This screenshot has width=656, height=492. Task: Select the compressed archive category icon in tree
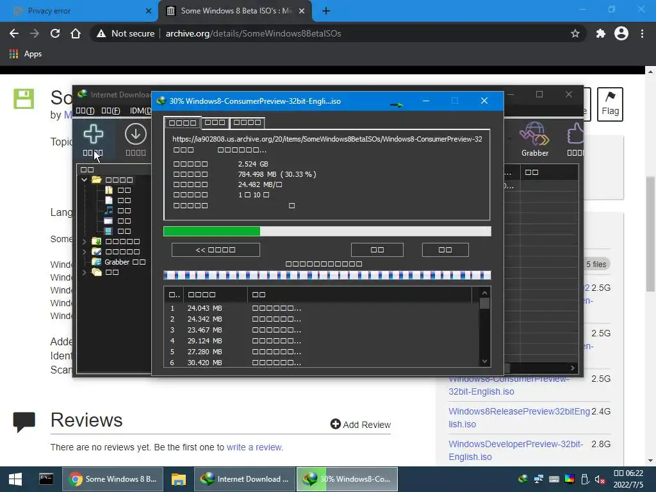pos(108,190)
